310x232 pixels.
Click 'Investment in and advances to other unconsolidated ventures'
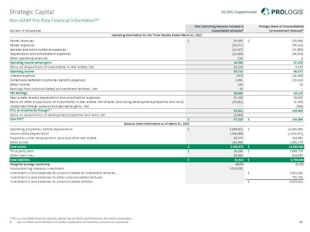56,177
